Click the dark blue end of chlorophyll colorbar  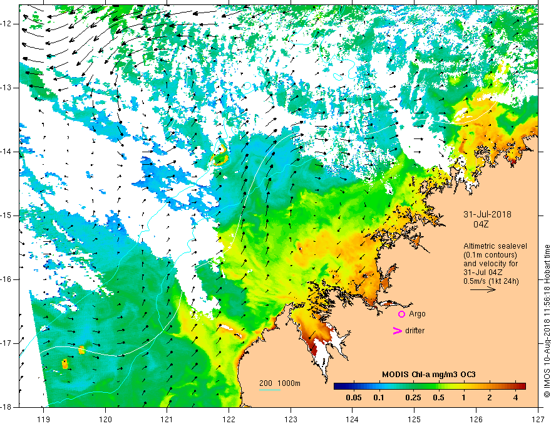338,387
